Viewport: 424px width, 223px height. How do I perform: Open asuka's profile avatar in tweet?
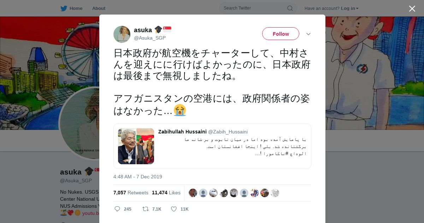click(122, 34)
